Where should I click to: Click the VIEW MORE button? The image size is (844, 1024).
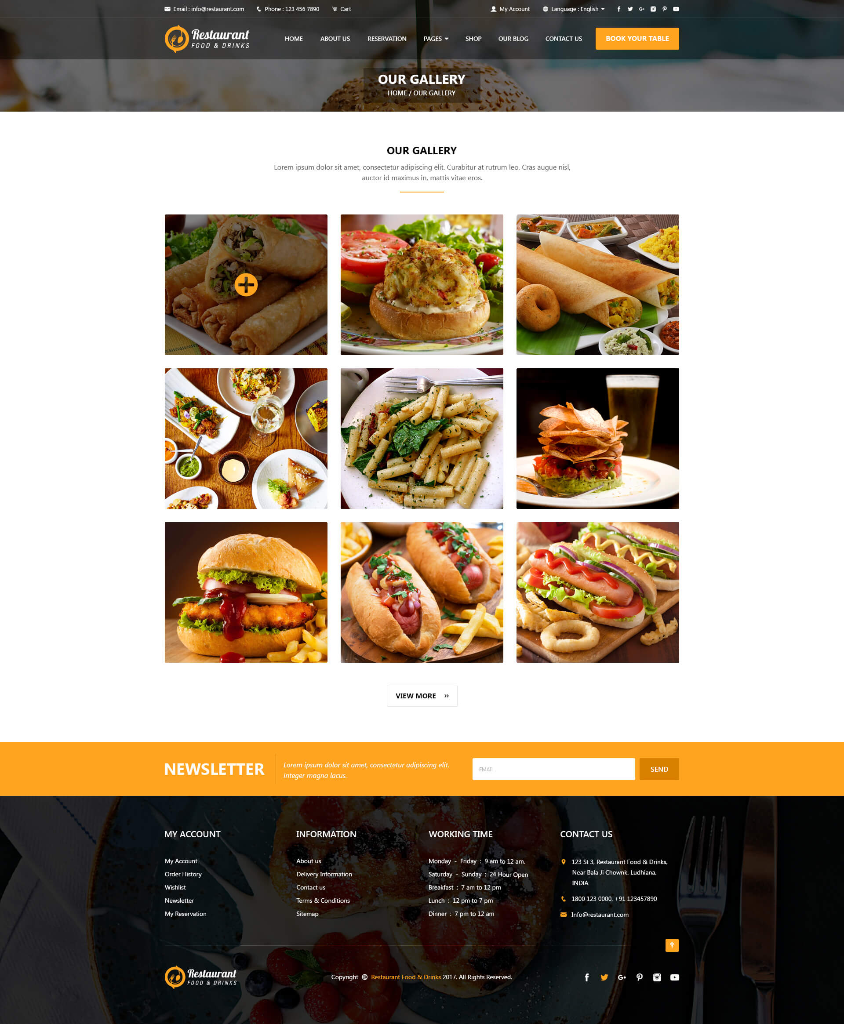(x=422, y=695)
